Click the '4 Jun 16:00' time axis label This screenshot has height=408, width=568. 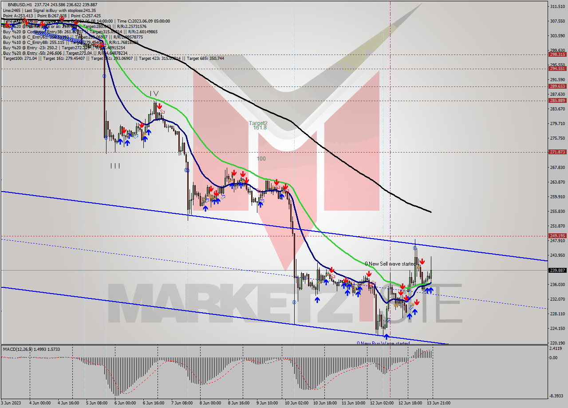[x=67, y=403]
